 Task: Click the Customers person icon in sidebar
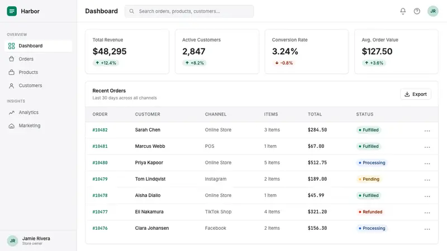point(11,86)
